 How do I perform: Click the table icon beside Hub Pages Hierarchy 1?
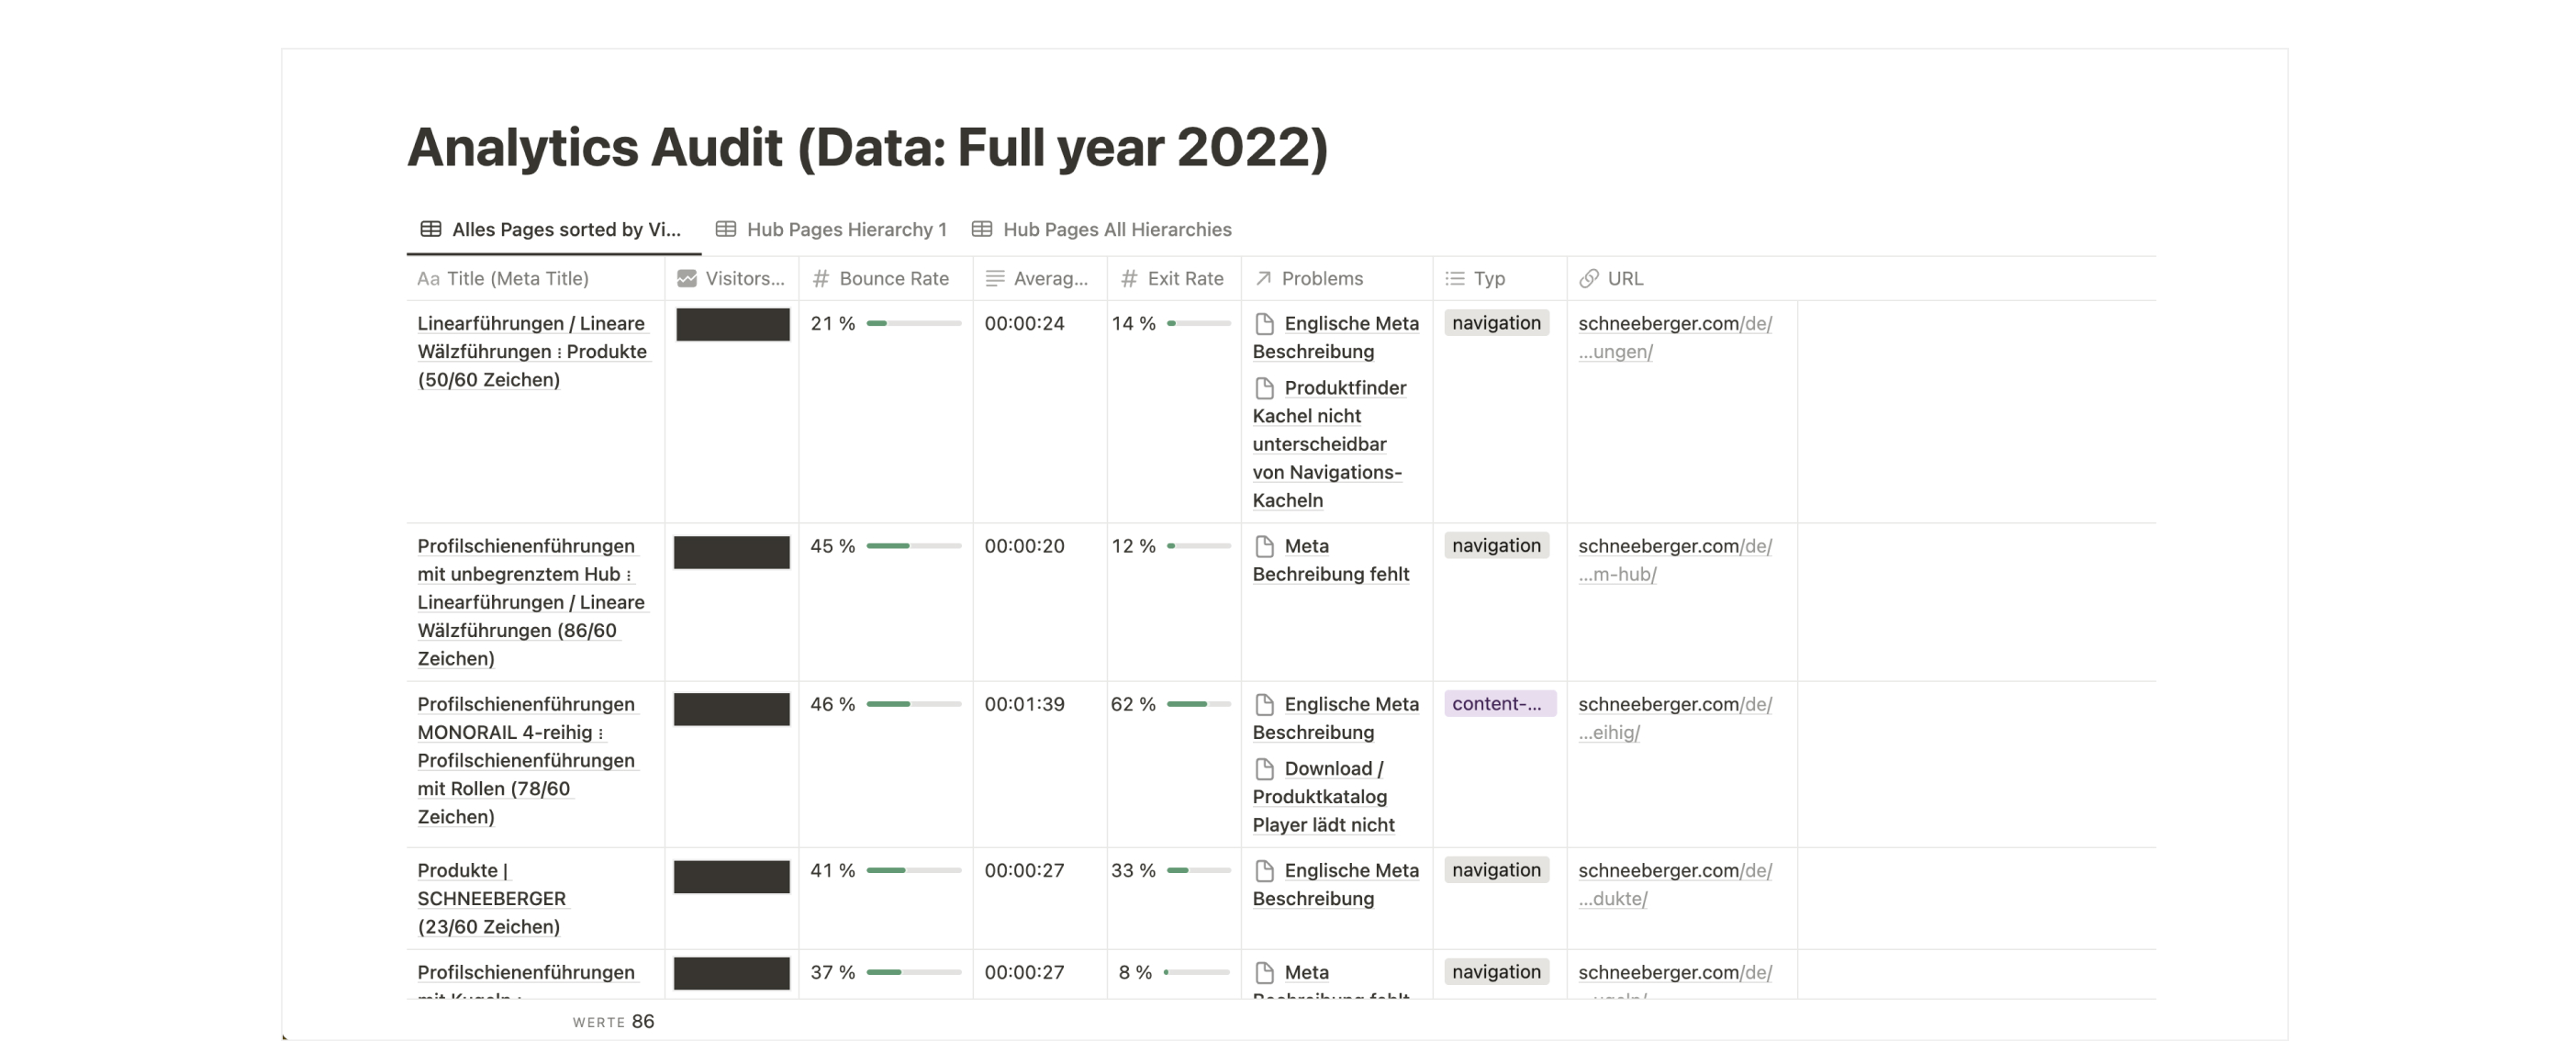[x=724, y=229]
